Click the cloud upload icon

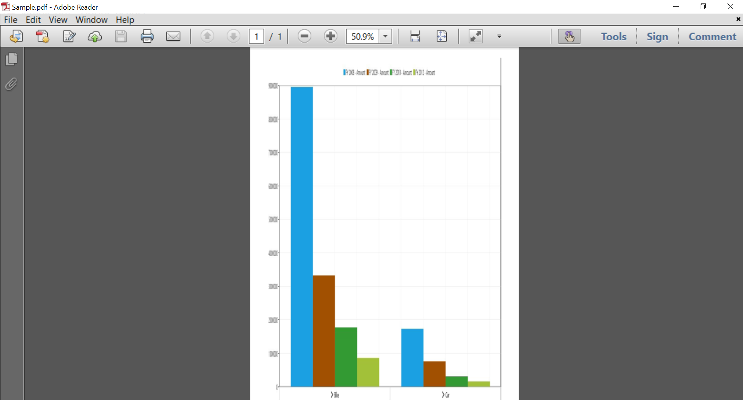point(95,36)
